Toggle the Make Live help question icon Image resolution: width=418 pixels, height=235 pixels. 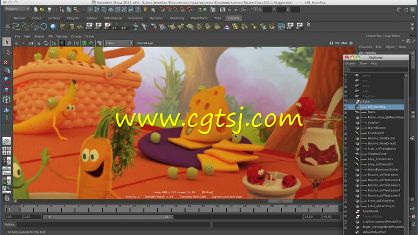(x=138, y=9)
